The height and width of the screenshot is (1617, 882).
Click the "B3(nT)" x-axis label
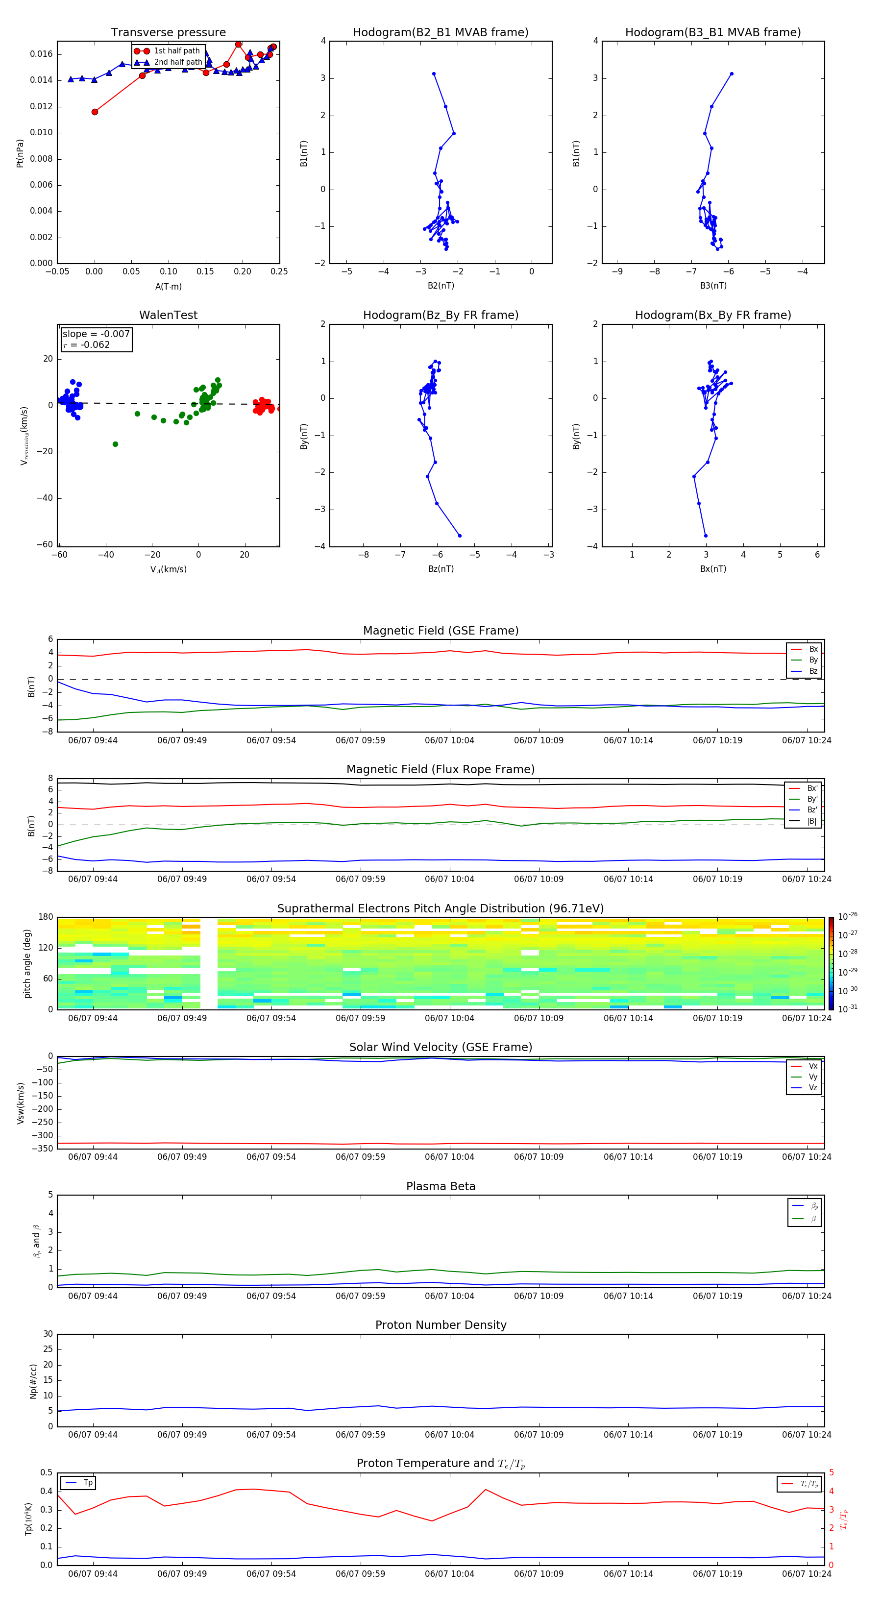[x=713, y=286]
